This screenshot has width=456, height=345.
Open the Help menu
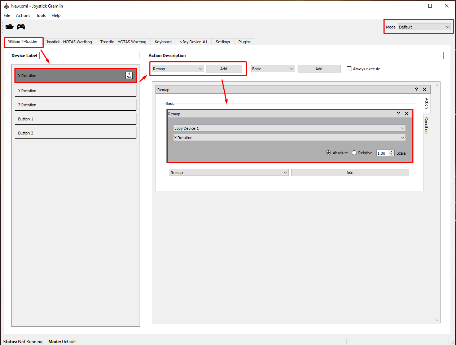56,16
